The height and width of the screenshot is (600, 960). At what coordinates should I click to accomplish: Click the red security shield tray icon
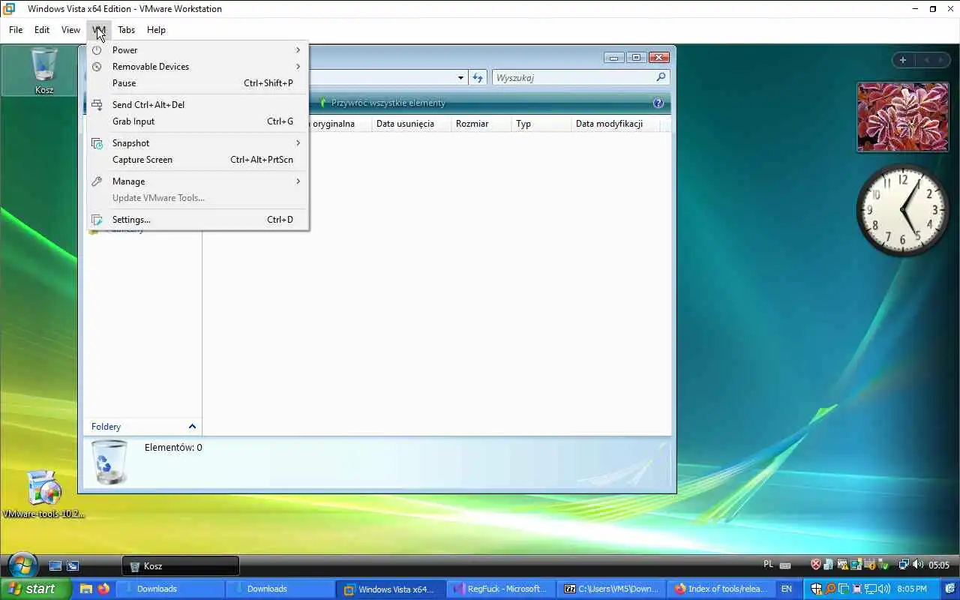816,565
